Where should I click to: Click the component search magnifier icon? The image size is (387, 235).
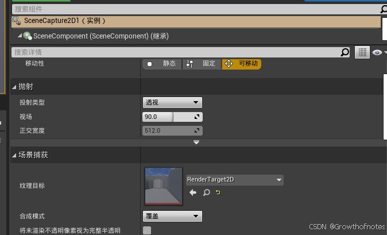click(384, 9)
